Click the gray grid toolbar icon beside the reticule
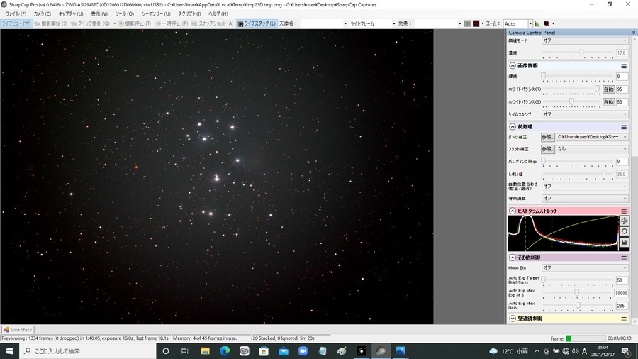 pos(467,23)
